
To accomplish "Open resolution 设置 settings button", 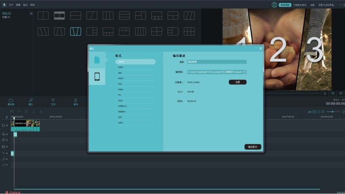I will click(237, 82).
